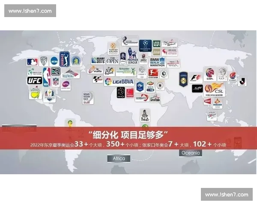Select the UEFA Champions League logo
The image size is (257, 205).
tap(145, 45)
